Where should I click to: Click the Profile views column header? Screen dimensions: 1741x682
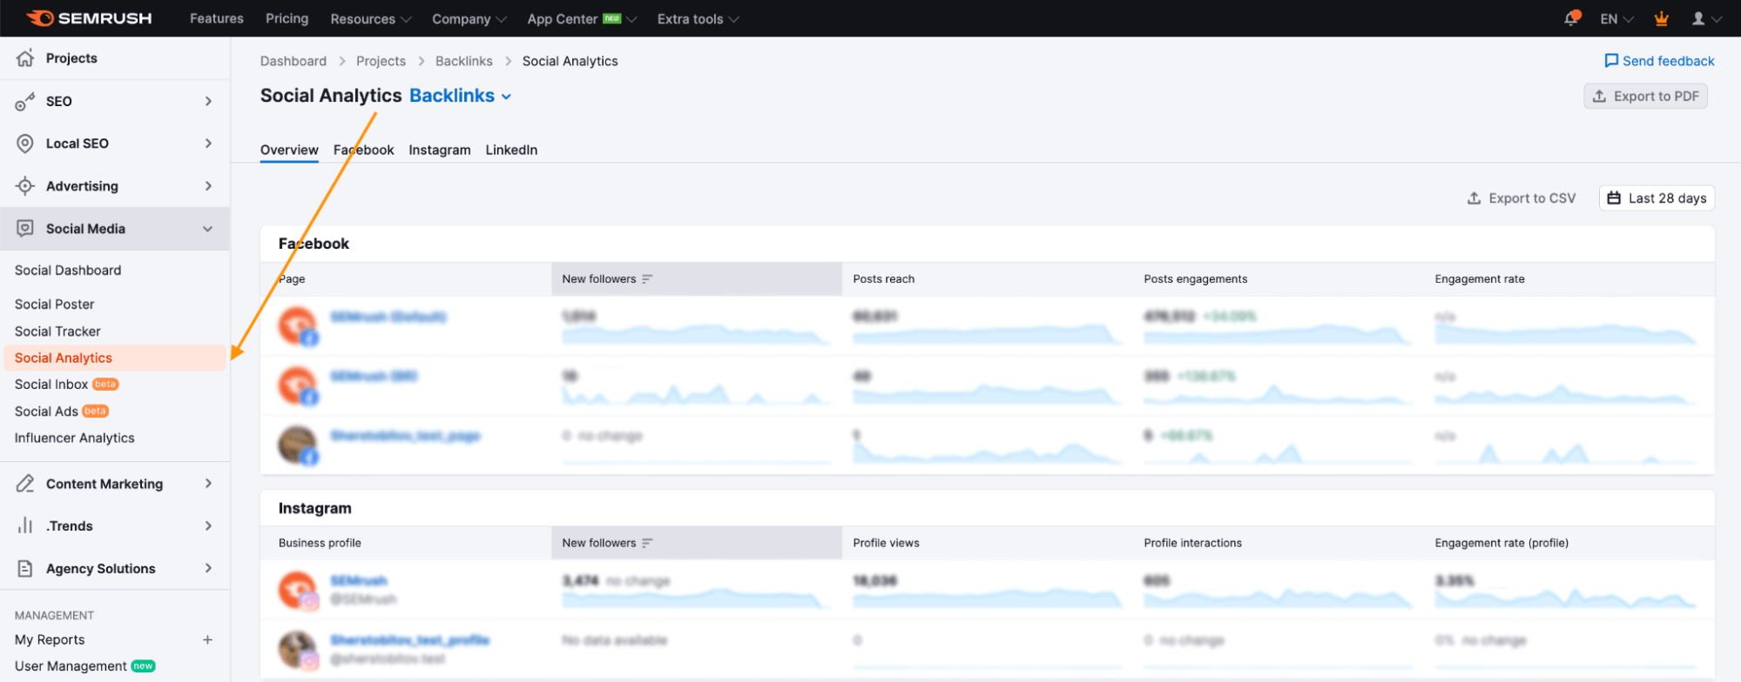tap(887, 543)
